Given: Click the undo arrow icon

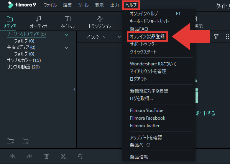Looking at the screenshot, I should [x=13, y=156].
